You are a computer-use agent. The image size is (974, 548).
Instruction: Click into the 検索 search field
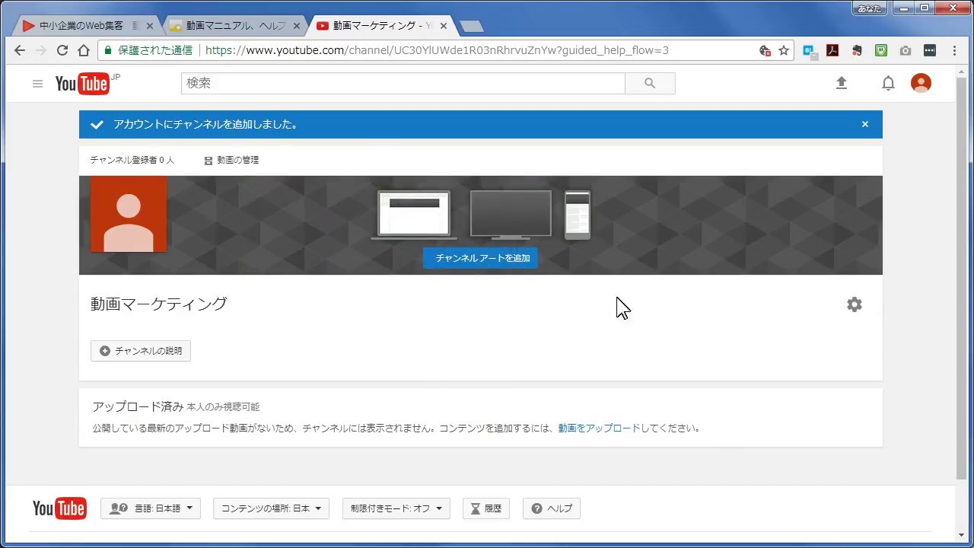pyautogui.click(x=403, y=84)
